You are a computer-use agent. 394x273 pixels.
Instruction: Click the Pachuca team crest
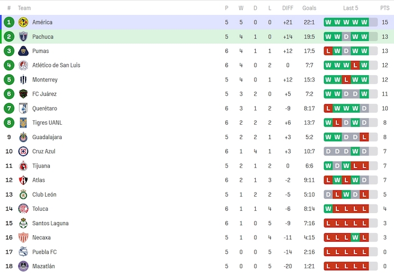point(23,36)
